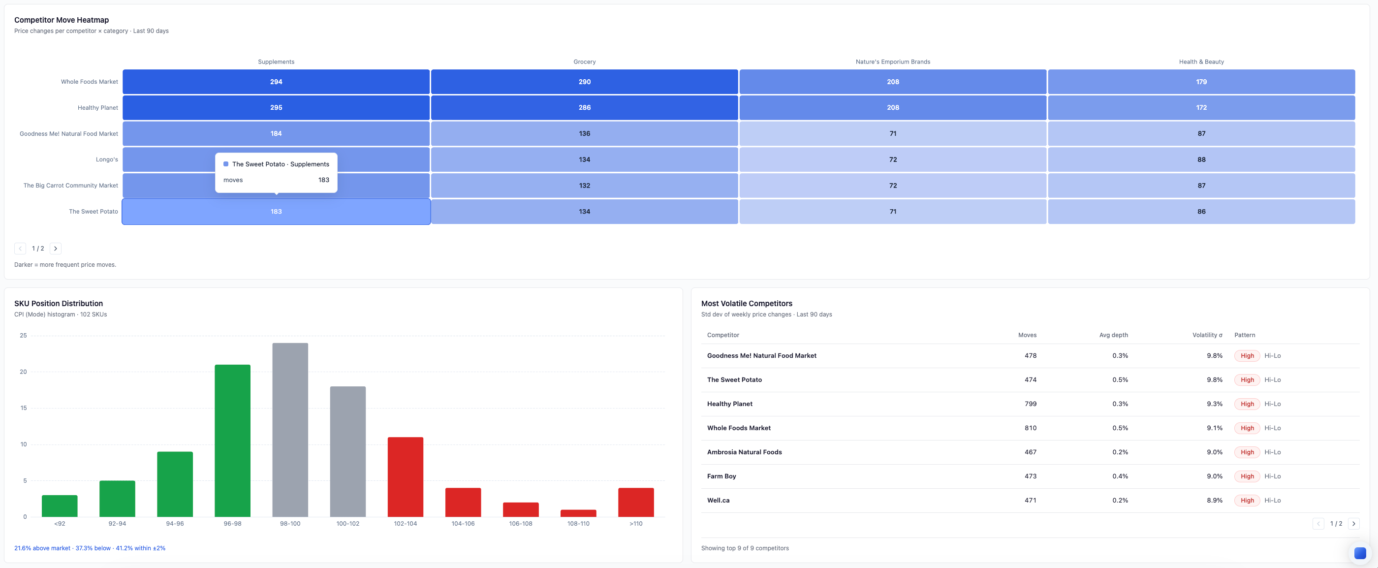Select the red 106-108 histogram bar
1378x568 pixels.
point(521,510)
